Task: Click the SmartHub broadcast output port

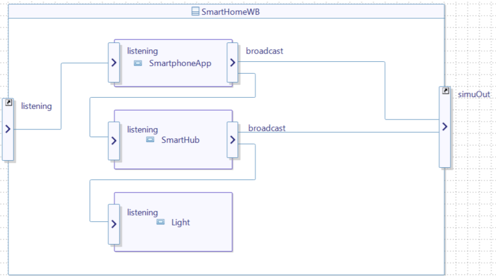Action: click(233, 139)
